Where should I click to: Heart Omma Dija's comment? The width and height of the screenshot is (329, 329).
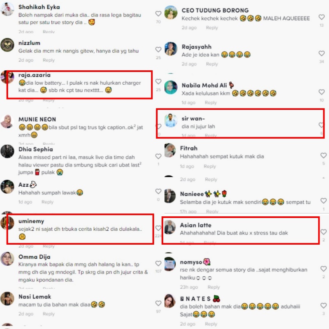(x=158, y=263)
